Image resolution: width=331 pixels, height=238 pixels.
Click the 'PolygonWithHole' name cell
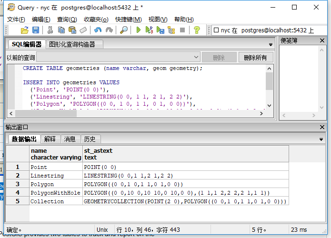[56, 193]
